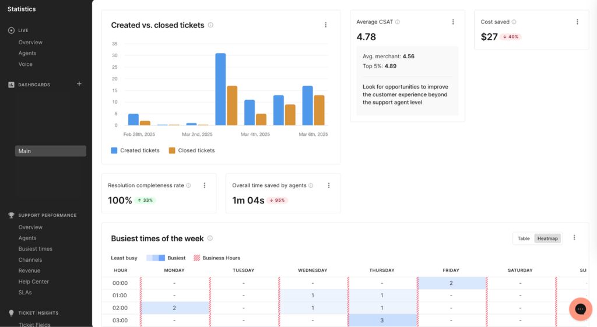Open the Created vs. closed tickets options menu
This screenshot has width=597, height=327.
click(325, 25)
